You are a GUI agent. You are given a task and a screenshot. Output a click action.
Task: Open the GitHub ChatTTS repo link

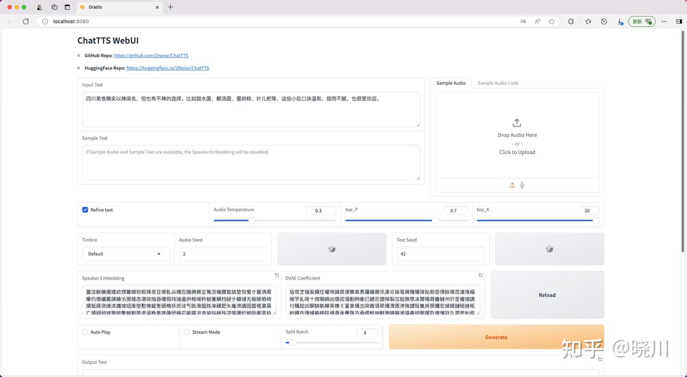(151, 56)
